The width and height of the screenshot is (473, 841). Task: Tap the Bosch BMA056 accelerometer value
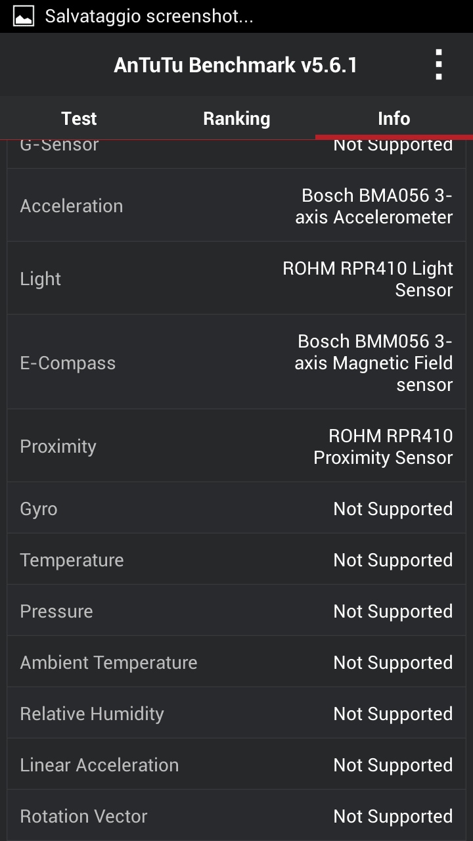click(x=374, y=206)
